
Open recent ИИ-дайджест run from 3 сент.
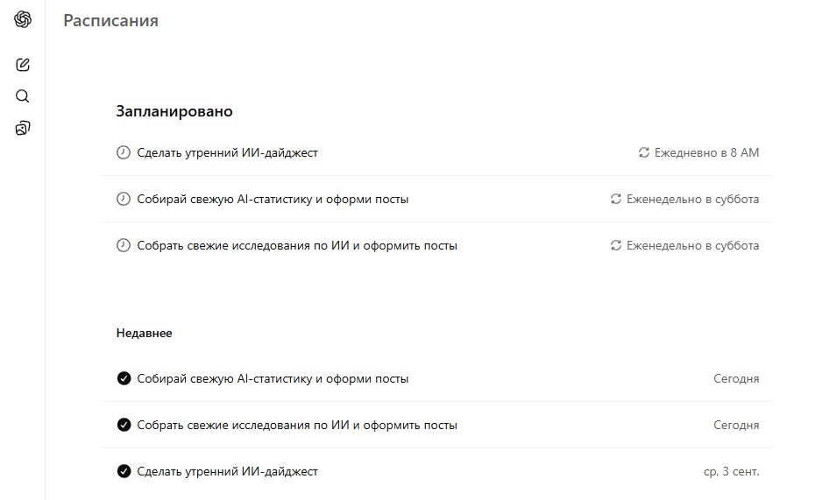coord(228,471)
